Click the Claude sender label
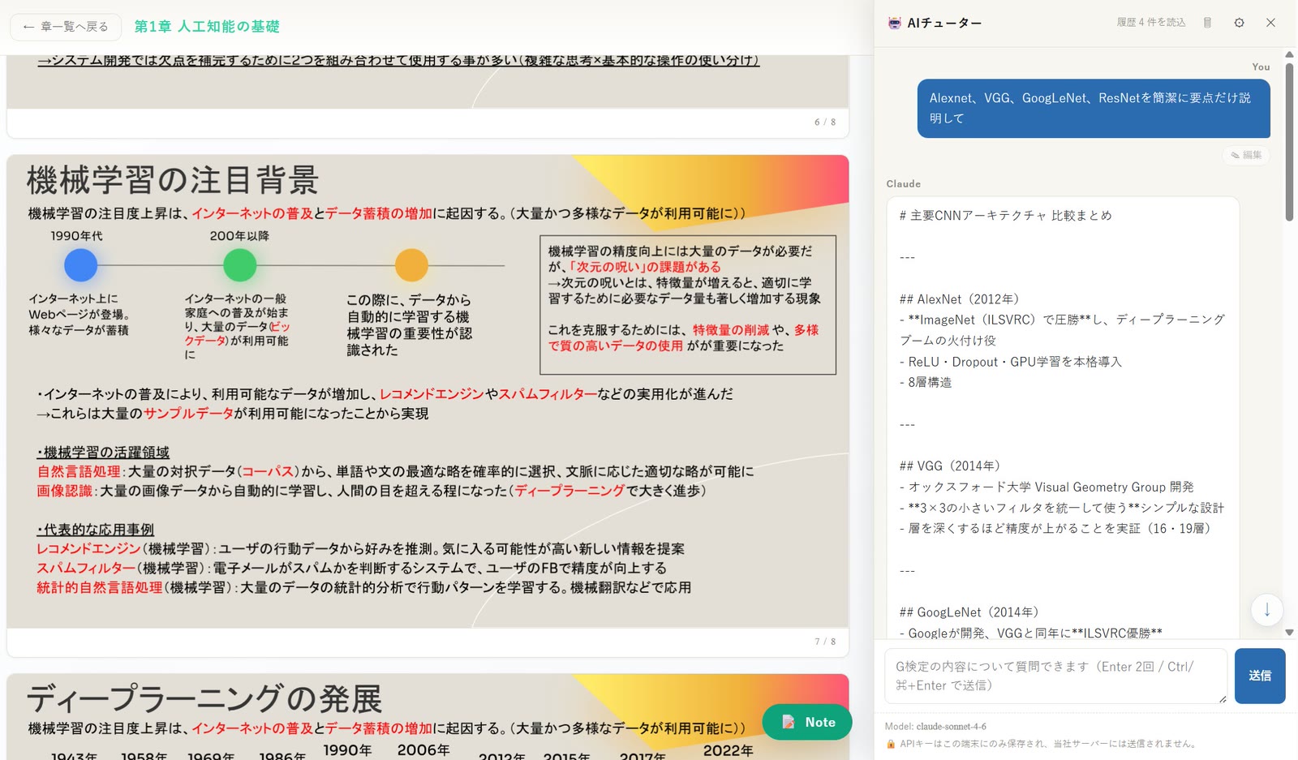 pyautogui.click(x=903, y=184)
